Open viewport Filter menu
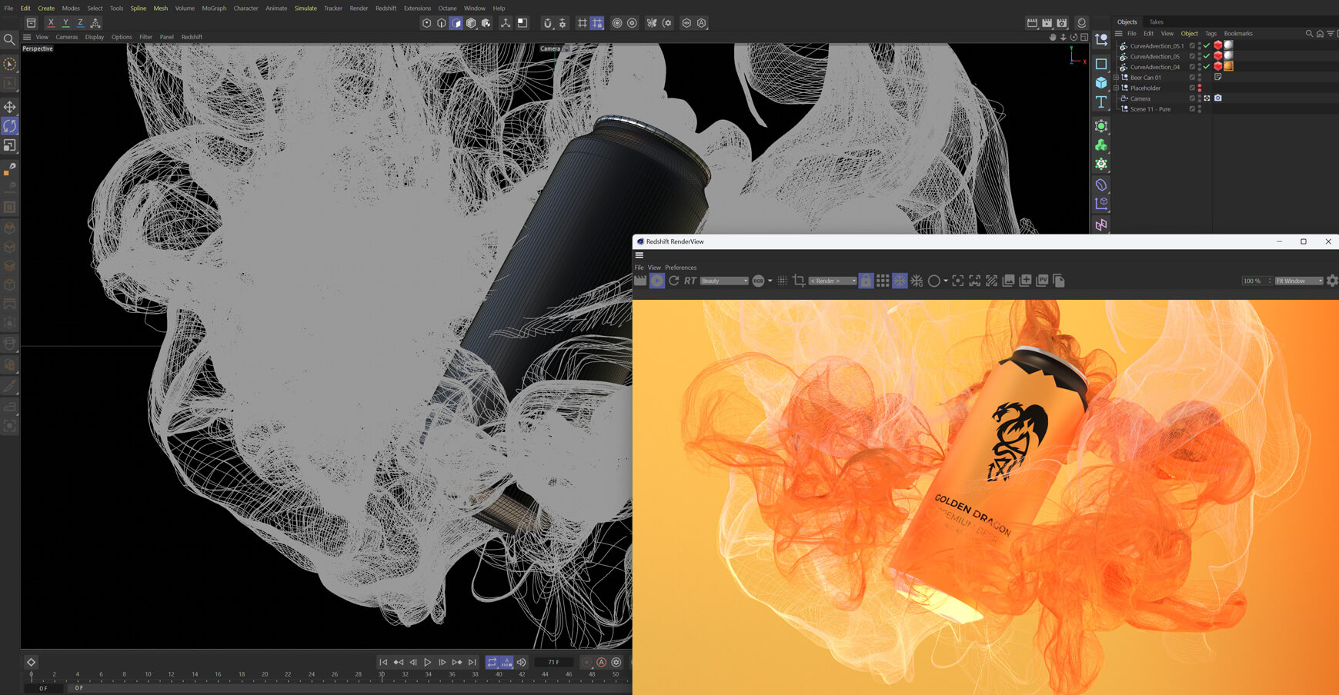 (145, 37)
